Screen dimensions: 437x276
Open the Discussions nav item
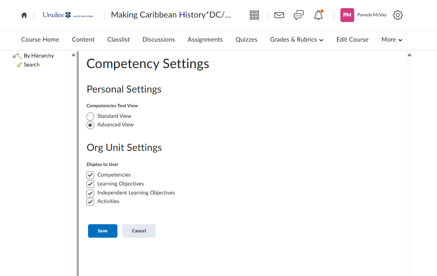pyautogui.click(x=159, y=40)
